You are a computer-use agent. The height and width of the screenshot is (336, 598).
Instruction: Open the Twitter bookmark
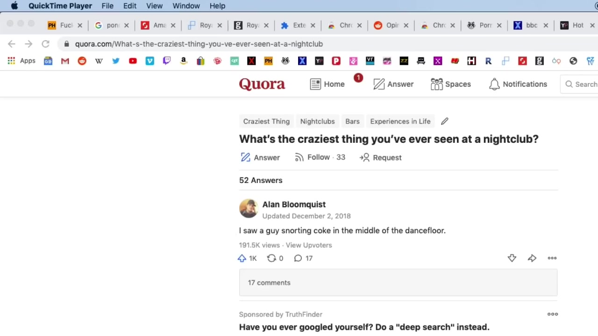click(115, 61)
